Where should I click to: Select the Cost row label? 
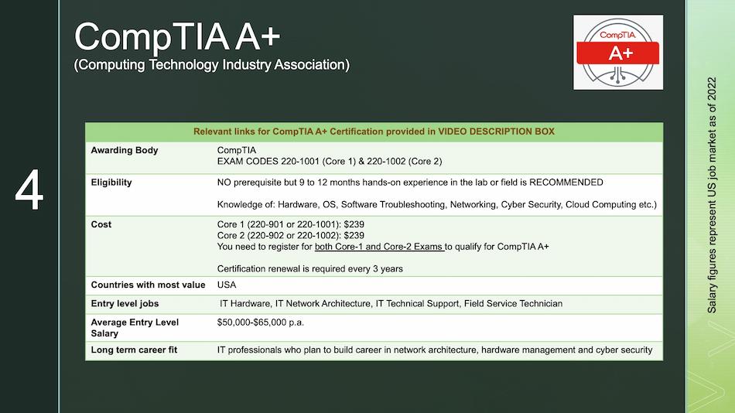pos(101,224)
